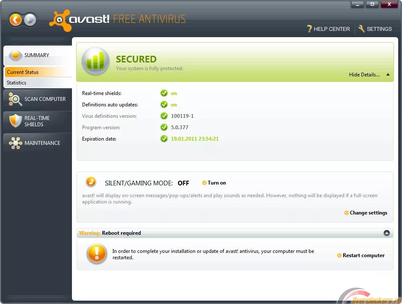
Task: Minimize the avast! window
Action: (x=358, y=5)
